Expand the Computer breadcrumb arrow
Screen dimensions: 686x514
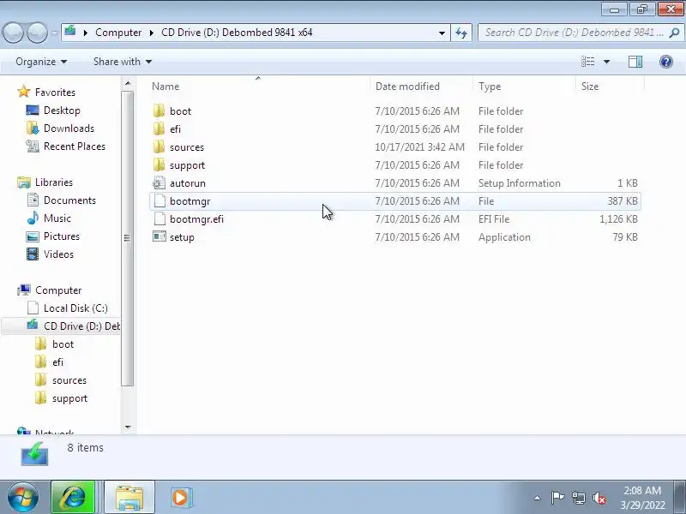pyautogui.click(x=152, y=33)
